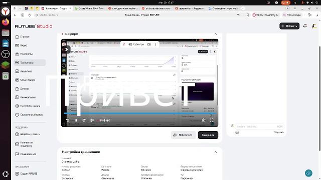Click the Спросить Алису AI button in the toolbar

pyautogui.click(x=265, y=15)
